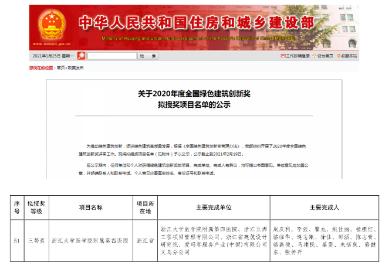The image size is (392, 276).
Task: Click the work email envelope icon
Action: pyautogui.click(x=282, y=56)
